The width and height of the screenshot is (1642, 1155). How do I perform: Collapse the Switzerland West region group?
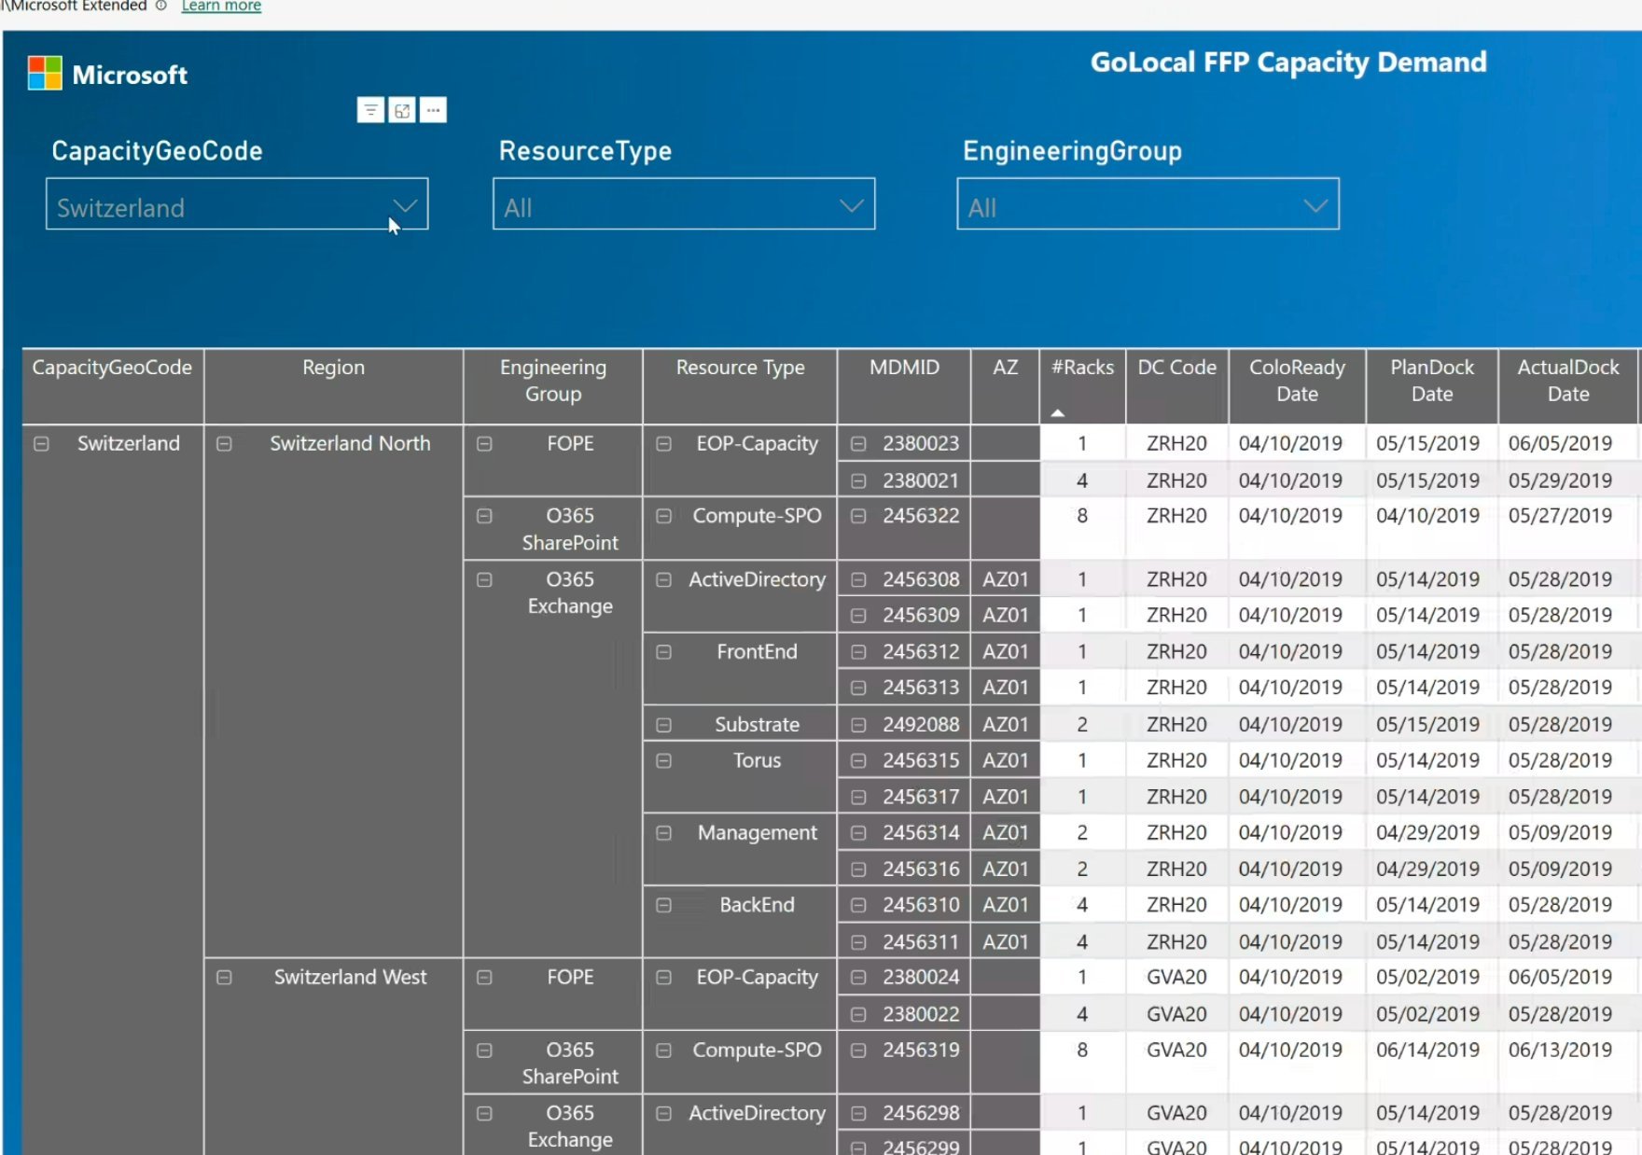point(224,977)
